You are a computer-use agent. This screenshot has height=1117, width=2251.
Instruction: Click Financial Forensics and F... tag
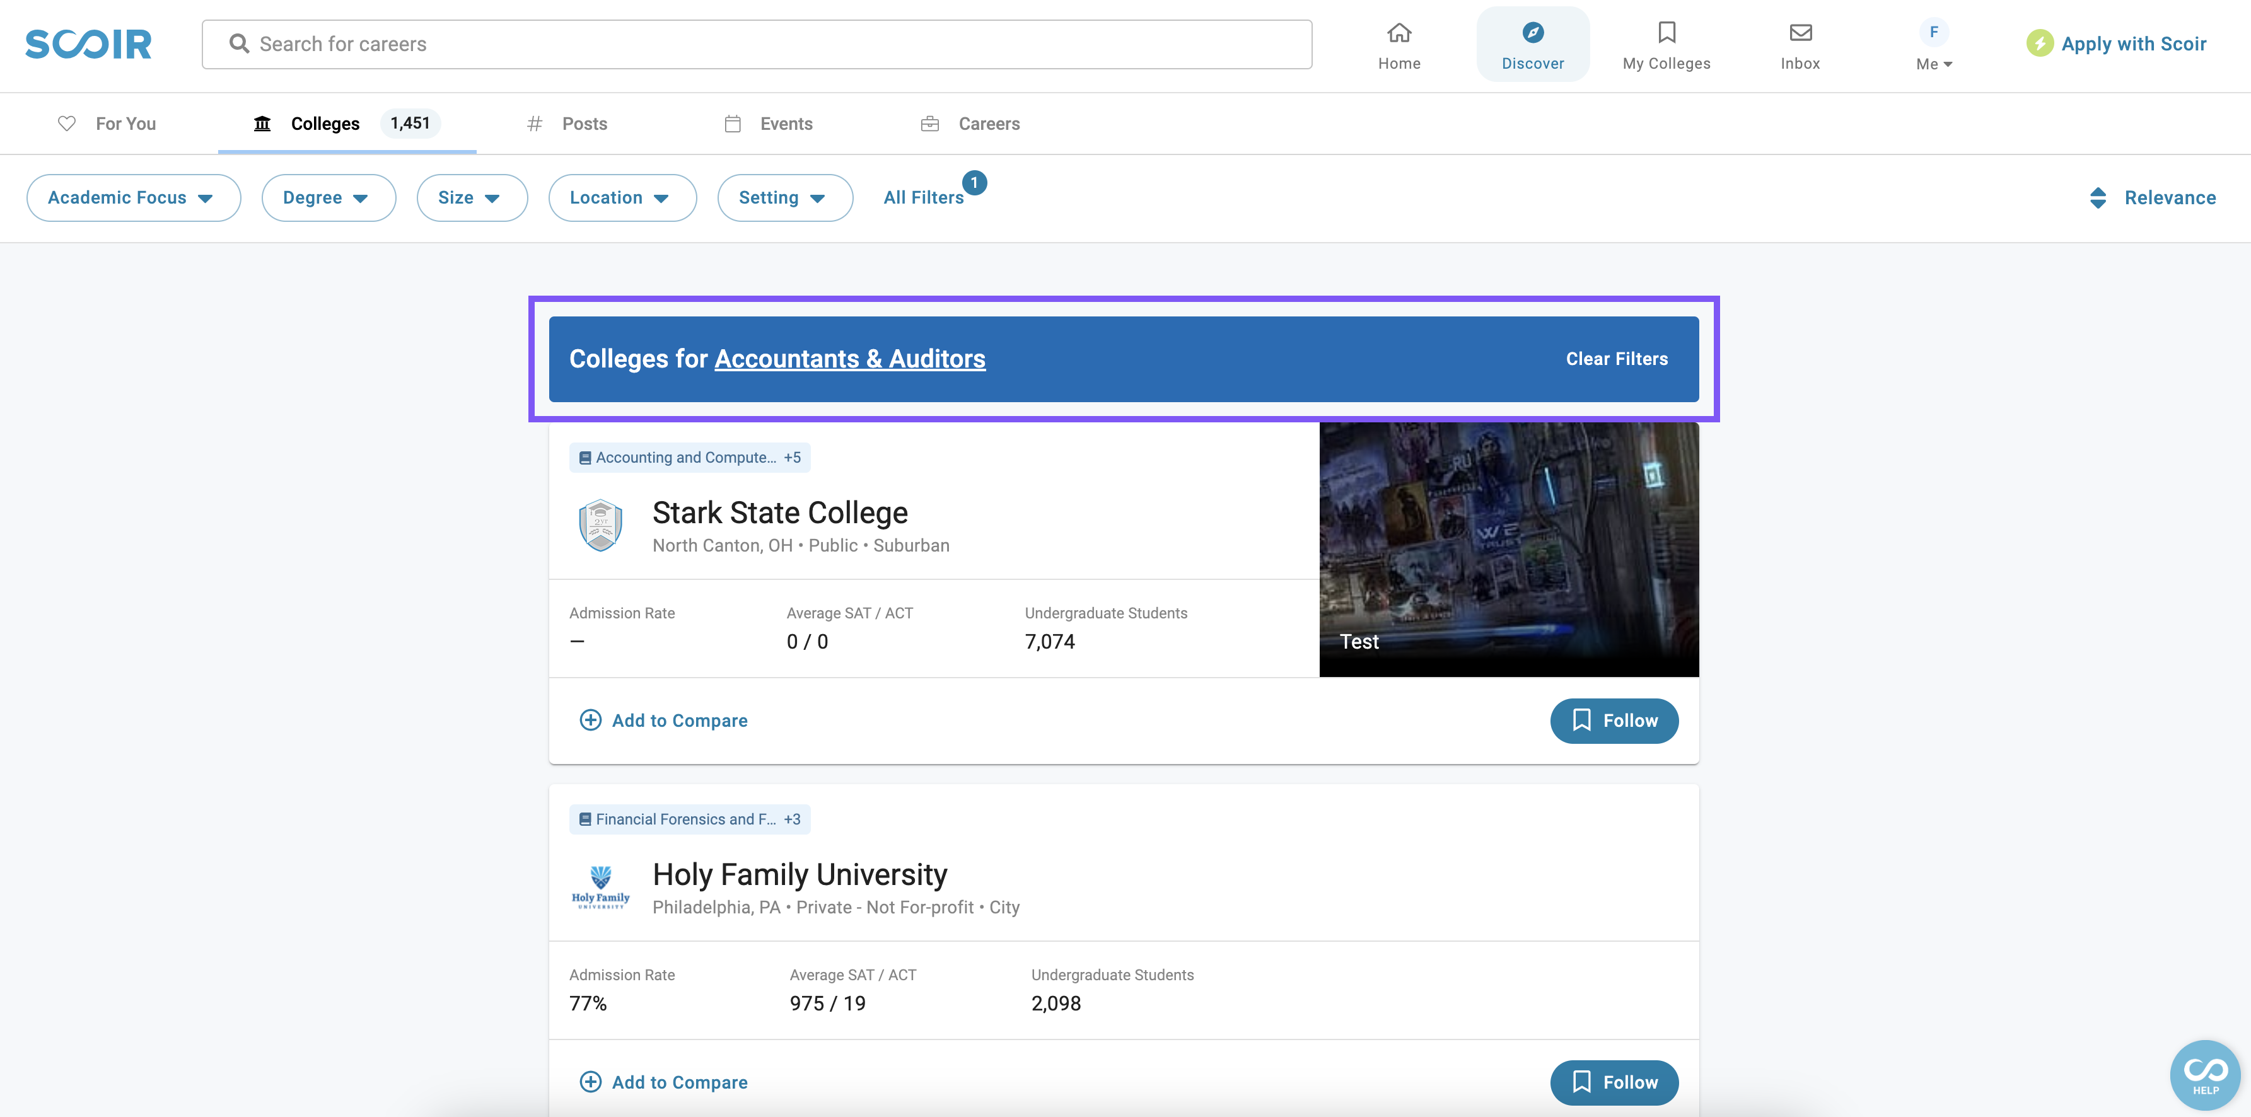click(689, 819)
